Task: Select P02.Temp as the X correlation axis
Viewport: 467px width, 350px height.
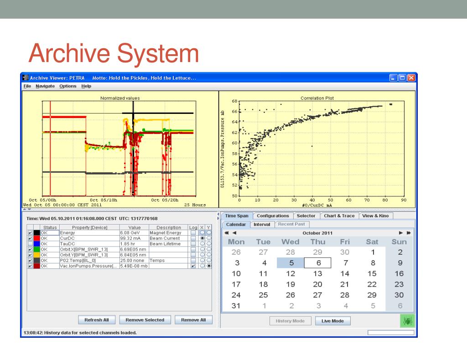Action: click(x=202, y=260)
